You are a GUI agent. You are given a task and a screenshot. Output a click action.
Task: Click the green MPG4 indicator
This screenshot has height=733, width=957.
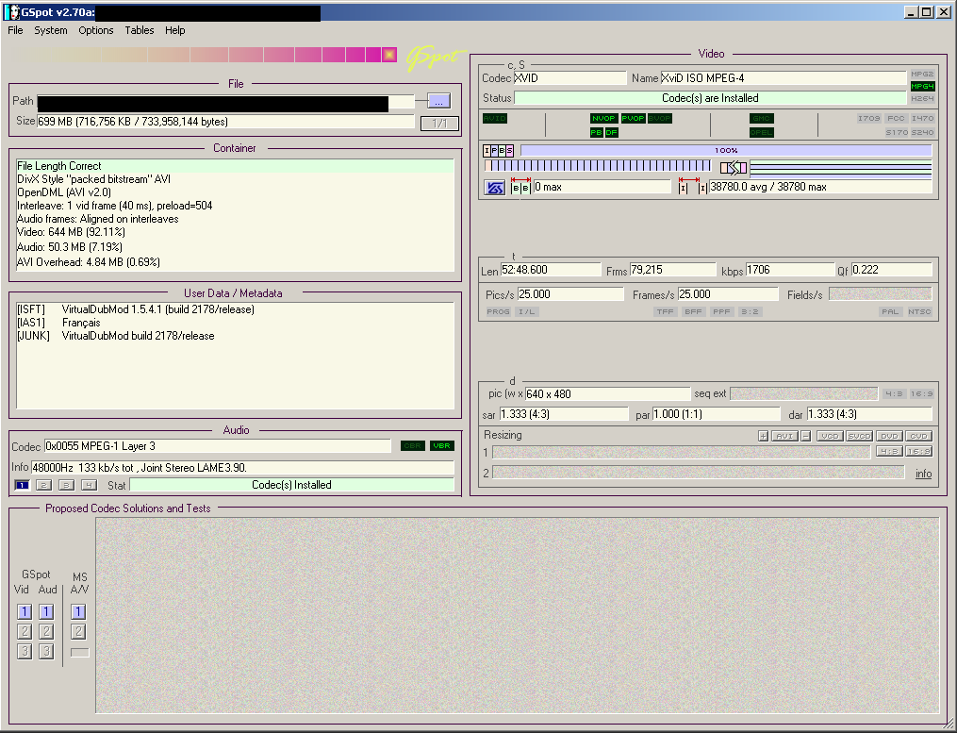922,86
